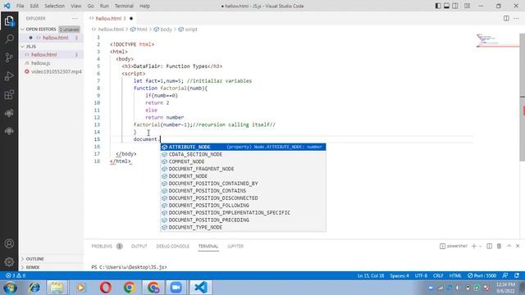Open the View menu
Viewport: 525px width, 295px height.
(76, 6)
